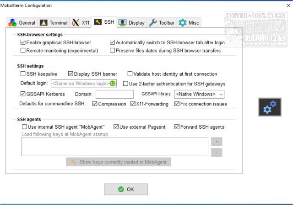
Task: Toggle Use external Pageant checkbox
Action: click(x=116, y=127)
